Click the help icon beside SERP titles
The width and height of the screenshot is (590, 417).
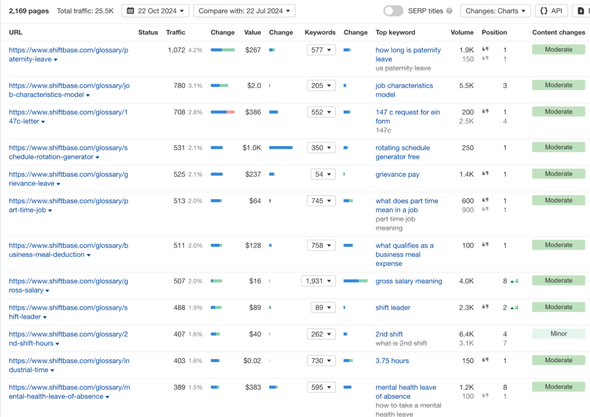449,11
